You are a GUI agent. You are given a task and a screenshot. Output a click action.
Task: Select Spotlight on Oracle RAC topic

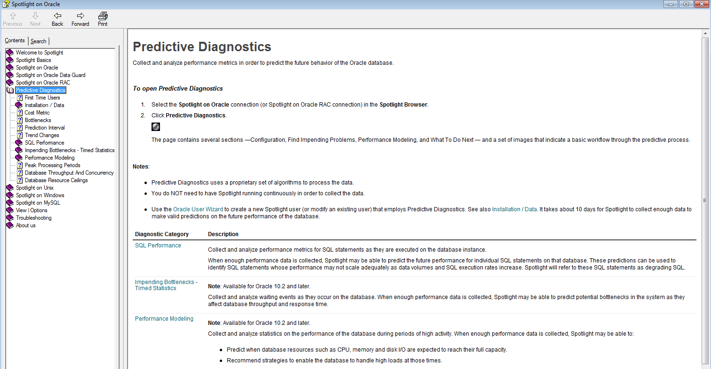(x=43, y=83)
